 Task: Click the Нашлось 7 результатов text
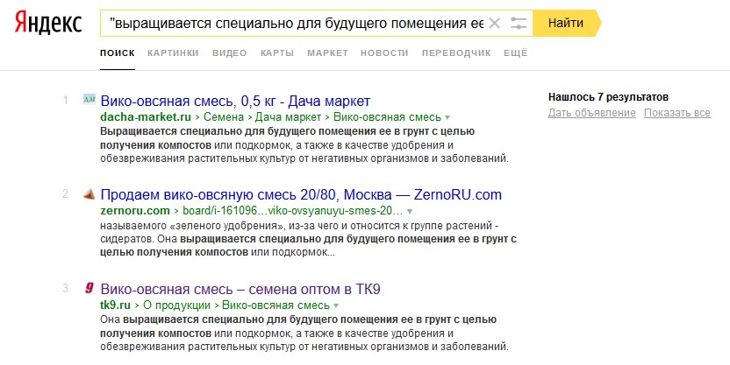click(x=609, y=97)
